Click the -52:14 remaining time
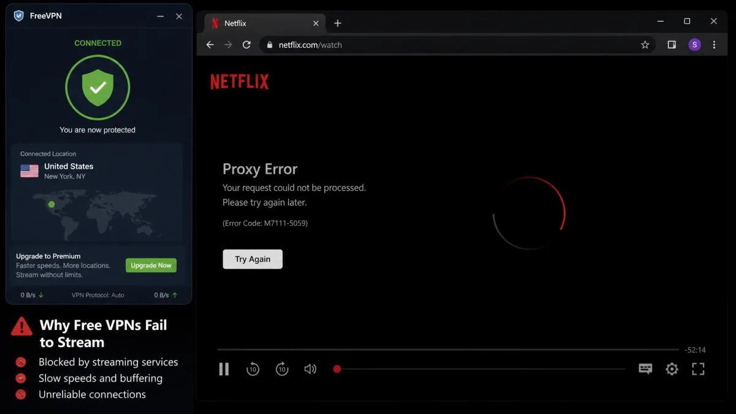This screenshot has width=736, height=414. click(x=695, y=350)
